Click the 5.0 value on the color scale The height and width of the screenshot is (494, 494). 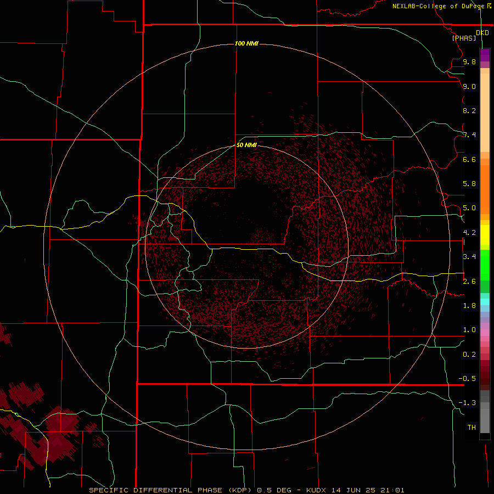coord(469,208)
